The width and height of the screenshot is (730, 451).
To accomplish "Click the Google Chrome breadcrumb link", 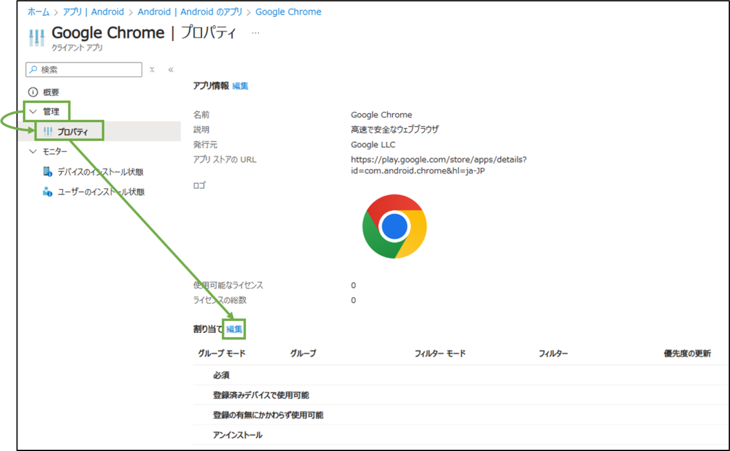I will (288, 12).
